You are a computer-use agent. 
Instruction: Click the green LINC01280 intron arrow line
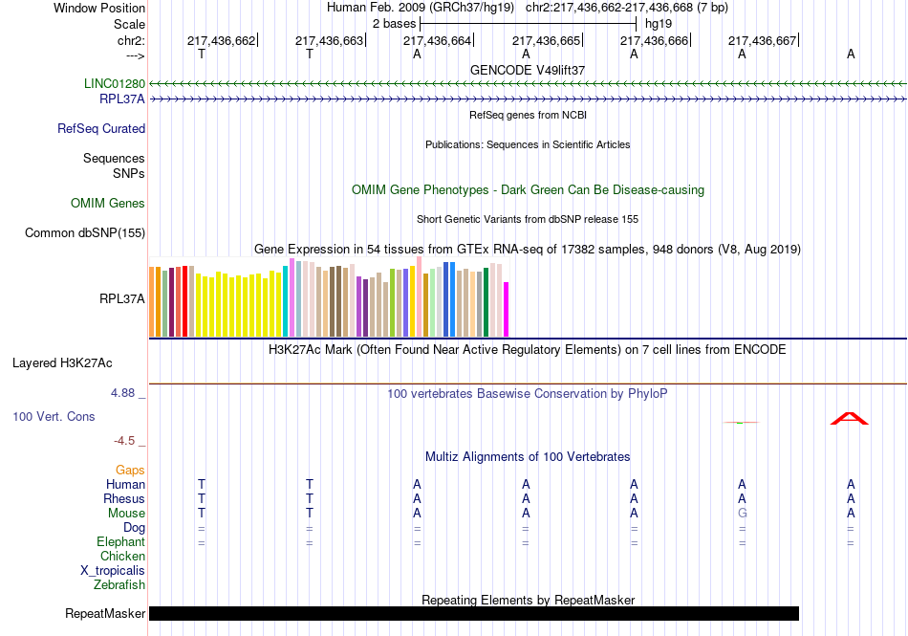(528, 84)
